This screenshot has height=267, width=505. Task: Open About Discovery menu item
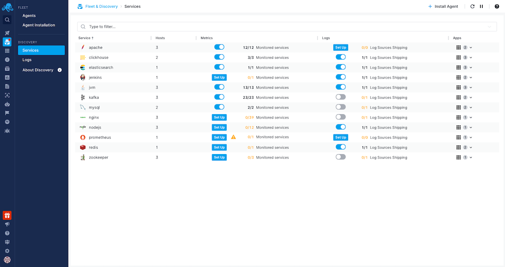(x=38, y=70)
